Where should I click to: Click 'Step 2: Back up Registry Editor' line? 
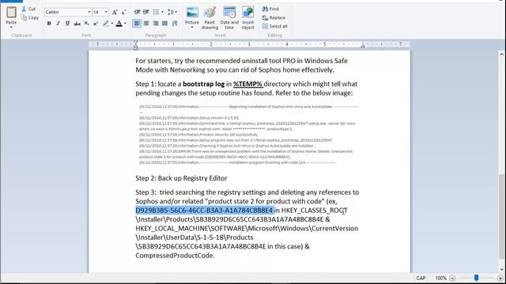point(181,178)
